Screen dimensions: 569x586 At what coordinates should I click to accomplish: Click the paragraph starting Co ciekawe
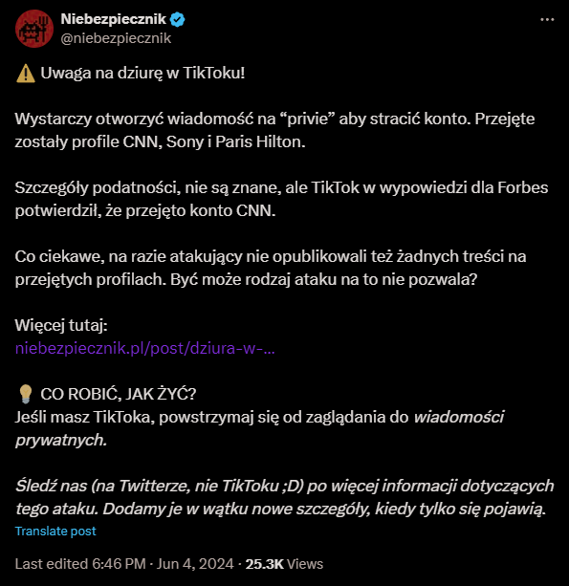(x=271, y=268)
